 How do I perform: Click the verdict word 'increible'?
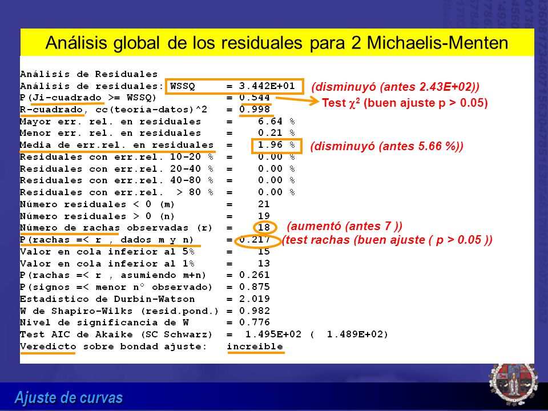[255, 346]
